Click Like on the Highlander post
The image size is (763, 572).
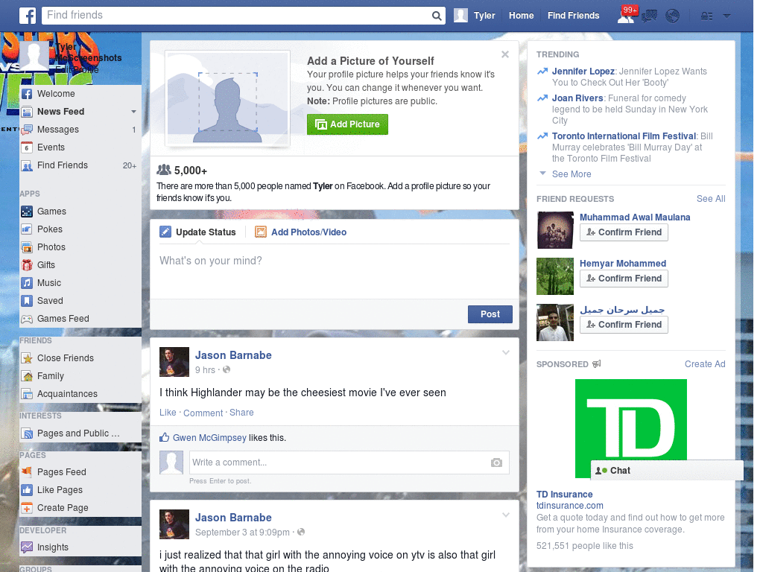coord(168,413)
